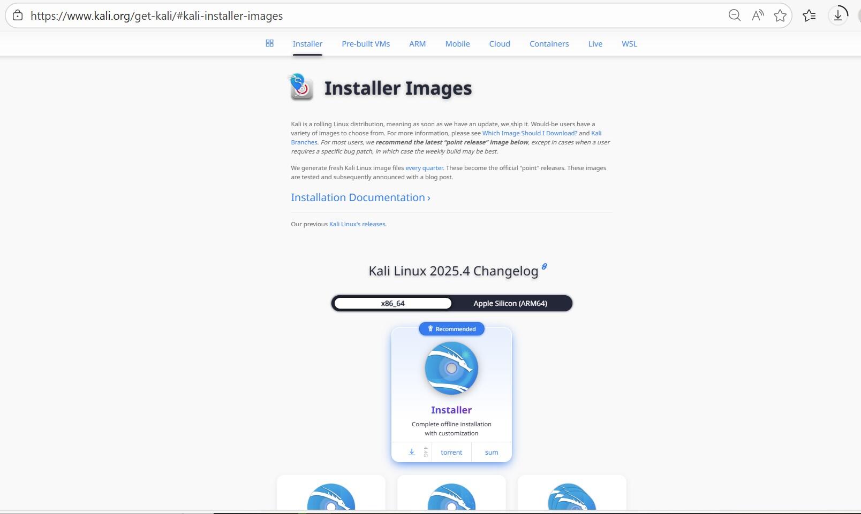The image size is (861, 514).
Task: Open Collections with the star-list icon
Action: (x=809, y=16)
